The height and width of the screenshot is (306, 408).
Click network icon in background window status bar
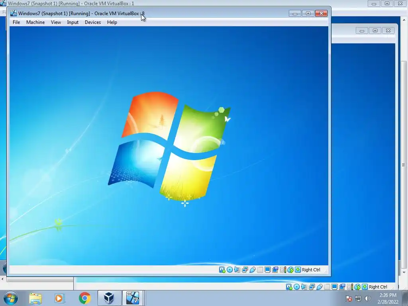312,287
